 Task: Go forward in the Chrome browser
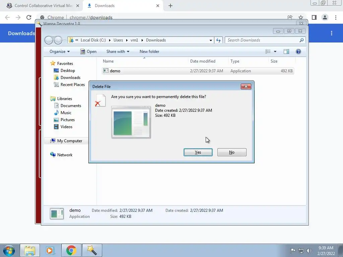(x=18, y=17)
